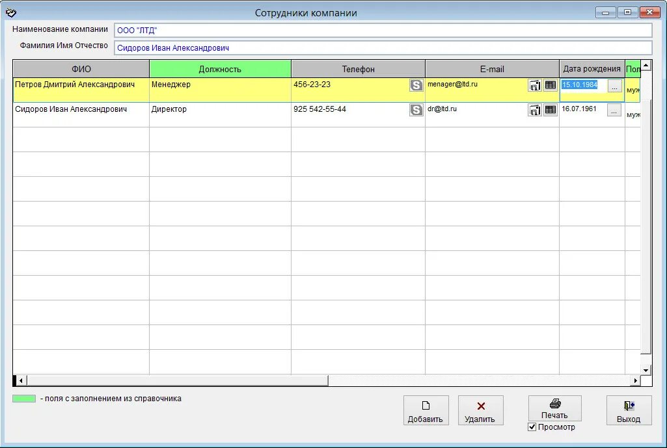Screen dimensions: 667x448
Task: Click the Фамилия Имя Отчество input field
Action: (383, 48)
